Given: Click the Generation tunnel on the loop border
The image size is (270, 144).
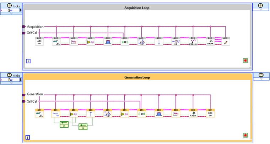Looking at the screenshot, I should [x=23, y=95].
